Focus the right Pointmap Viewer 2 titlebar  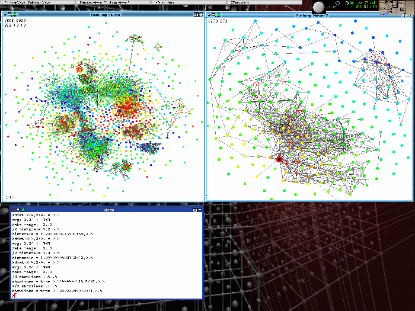308,14
